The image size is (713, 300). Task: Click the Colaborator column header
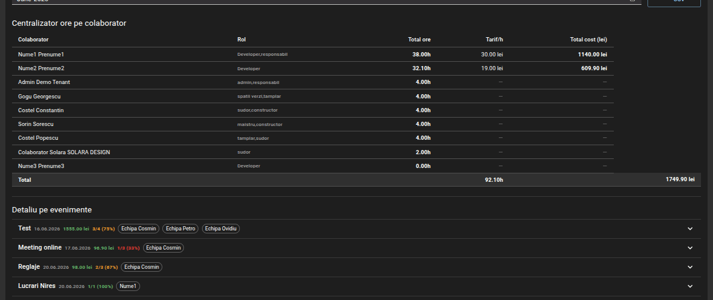pyautogui.click(x=33, y=40)
